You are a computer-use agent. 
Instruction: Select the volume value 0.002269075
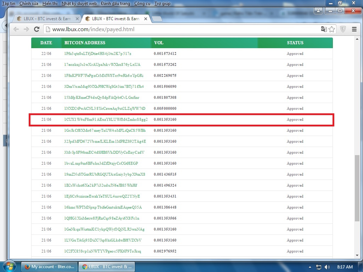(x=165, y=76)
